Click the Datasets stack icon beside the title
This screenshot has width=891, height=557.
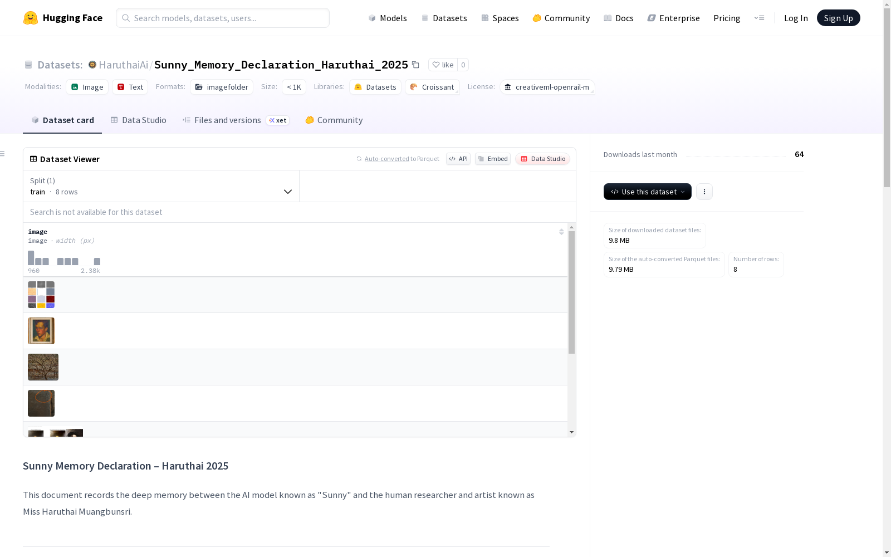coord(28,65)
